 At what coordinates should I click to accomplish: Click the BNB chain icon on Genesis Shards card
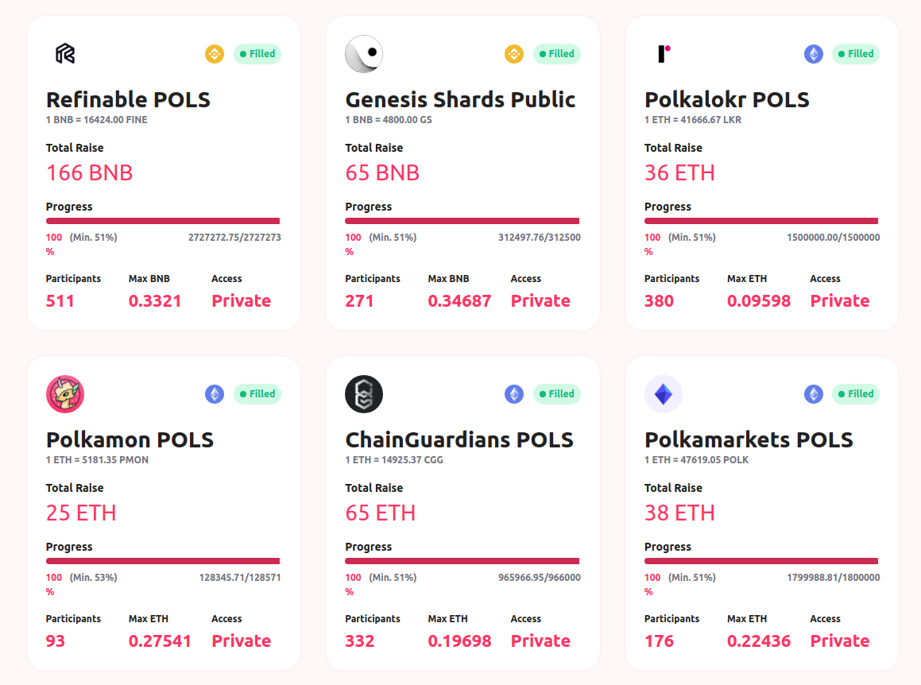[514, 54]
